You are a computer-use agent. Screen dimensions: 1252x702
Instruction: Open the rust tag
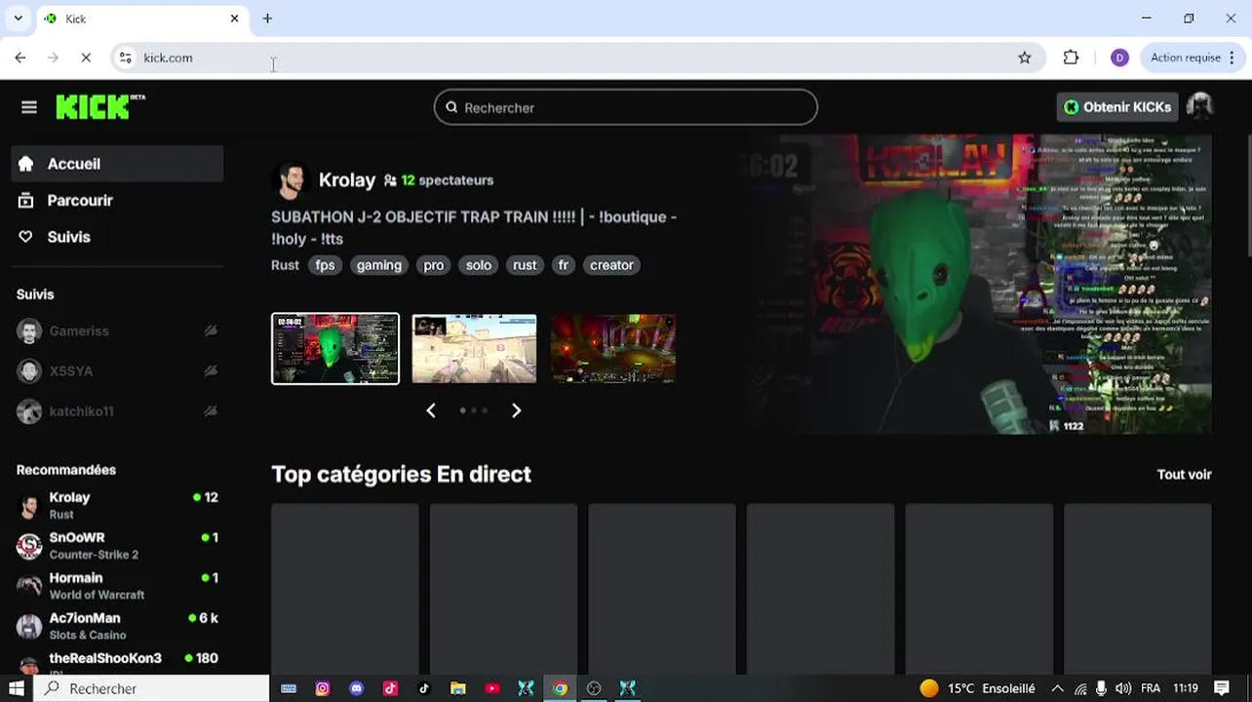pyautogui.click(x=525, y=265)
